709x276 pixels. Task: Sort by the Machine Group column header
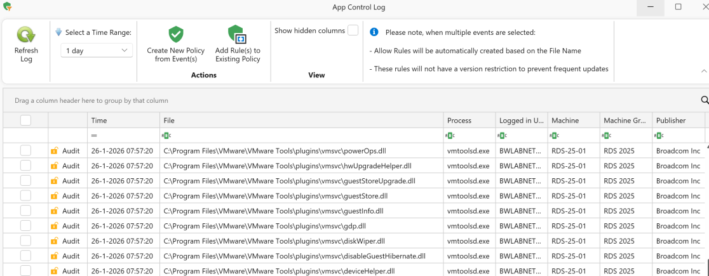(626, 120)
